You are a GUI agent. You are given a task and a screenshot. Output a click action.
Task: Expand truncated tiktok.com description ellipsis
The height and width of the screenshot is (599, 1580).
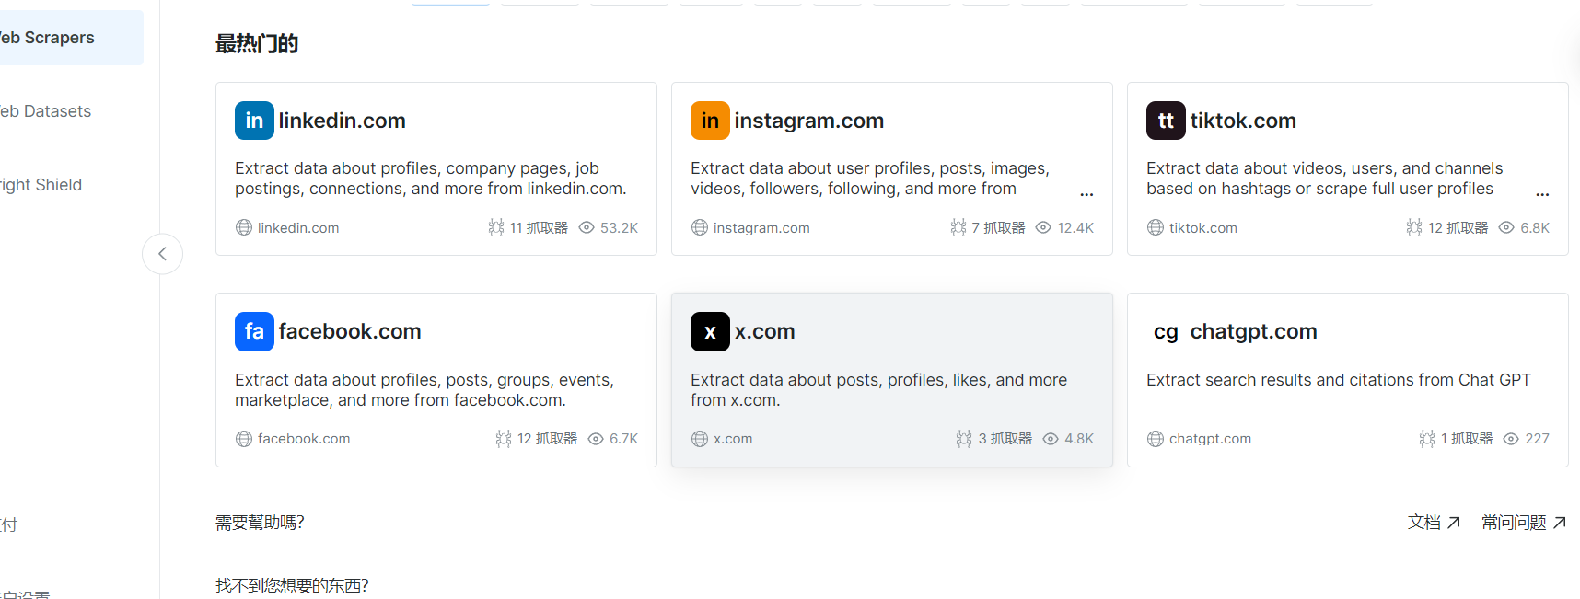(x=1542, y=193)
